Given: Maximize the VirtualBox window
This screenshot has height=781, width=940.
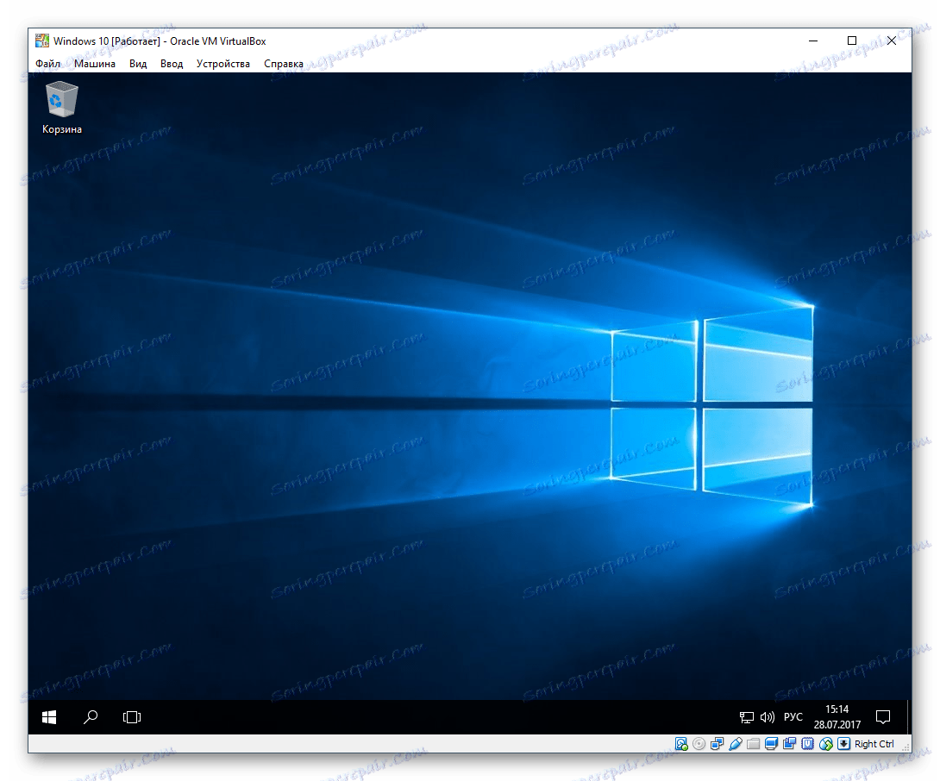Looking at the screenshot, I should (852, 41).
